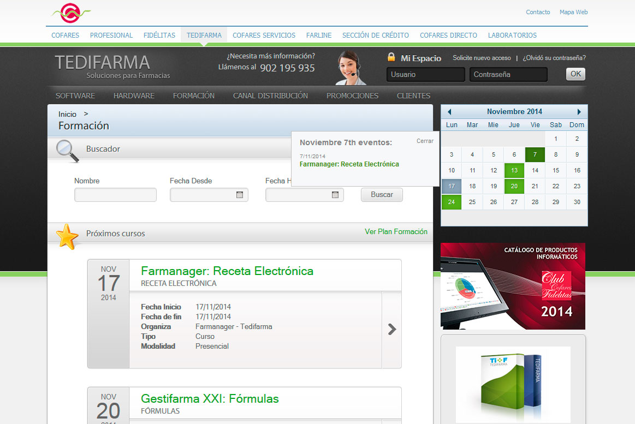Select November 13 on the calendar

[514, 170]
